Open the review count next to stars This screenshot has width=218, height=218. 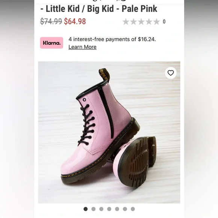(x=164, y=22)
